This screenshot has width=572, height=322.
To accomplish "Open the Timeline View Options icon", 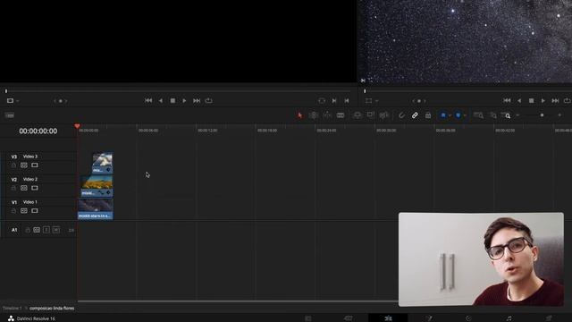I will tap(10, 115).
